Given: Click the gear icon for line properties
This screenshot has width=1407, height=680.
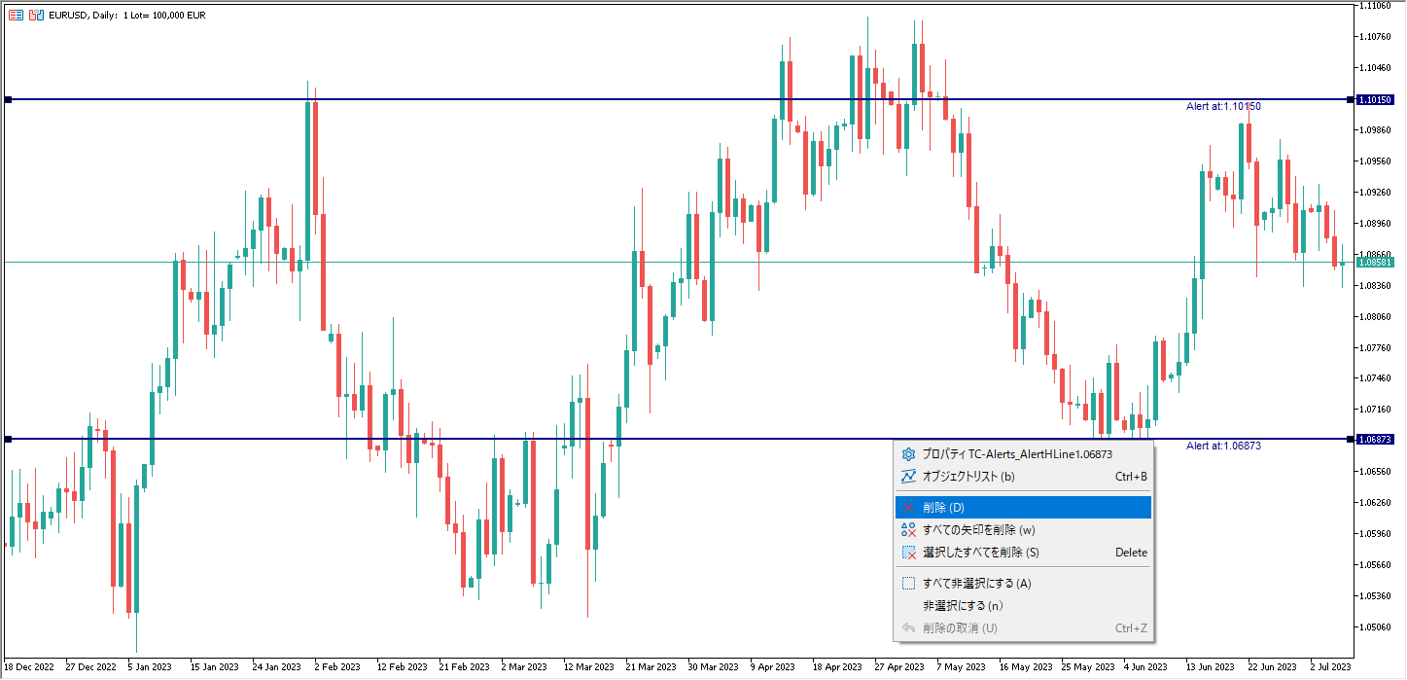Looking at the screenshot, I should coord(909,454).
